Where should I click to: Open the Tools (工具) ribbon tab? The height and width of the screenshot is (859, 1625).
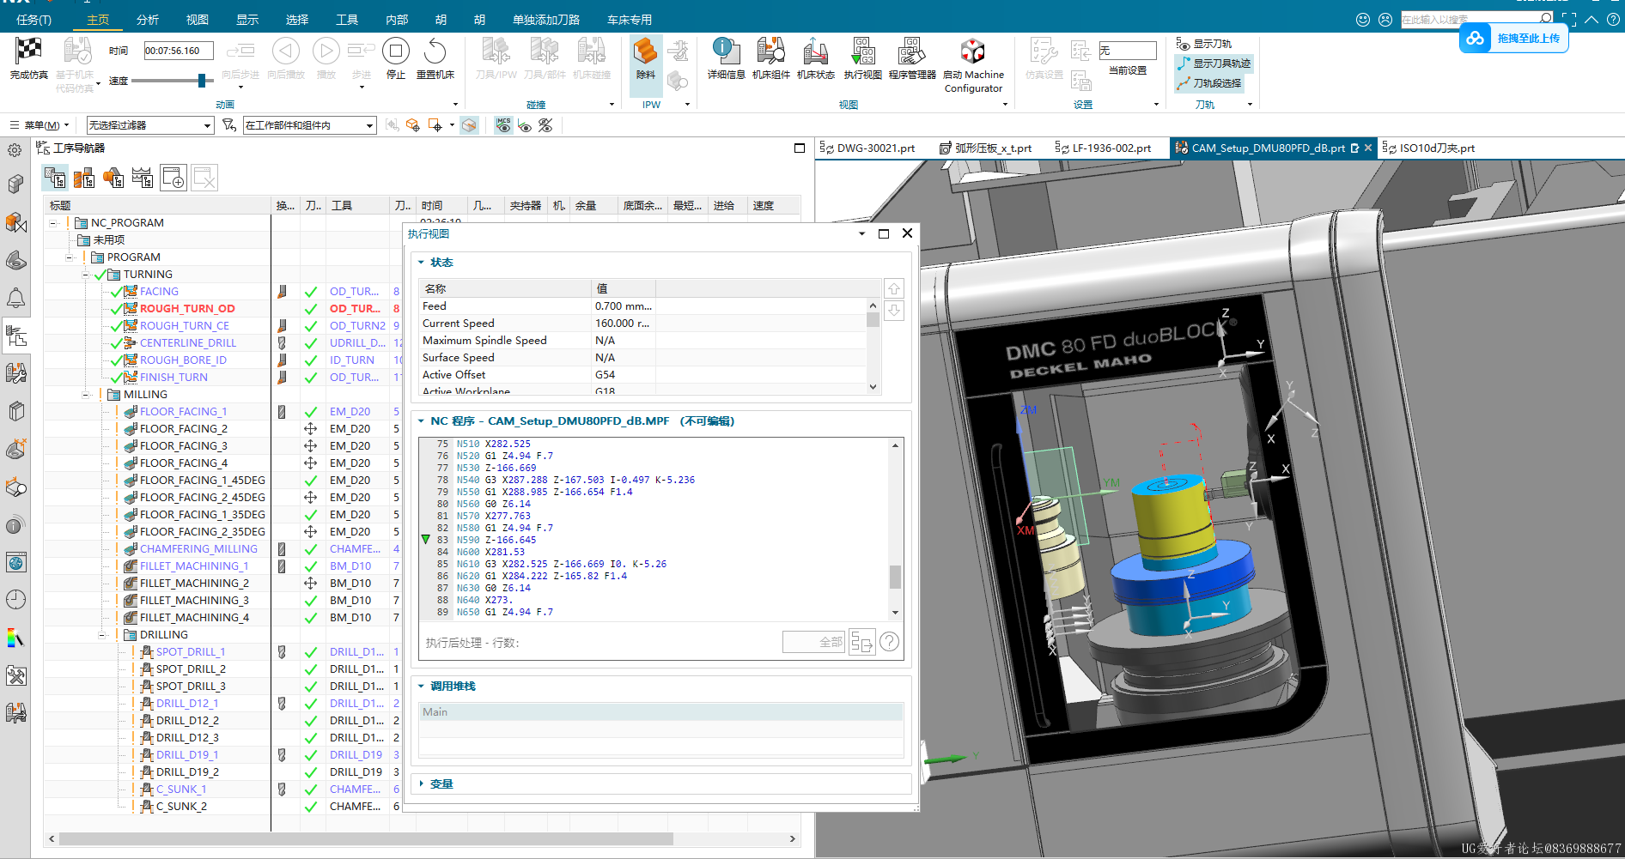coord(347,20)
